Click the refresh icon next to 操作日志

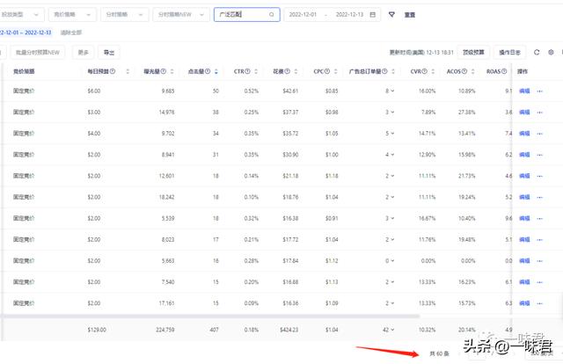[x=537, y=52]
